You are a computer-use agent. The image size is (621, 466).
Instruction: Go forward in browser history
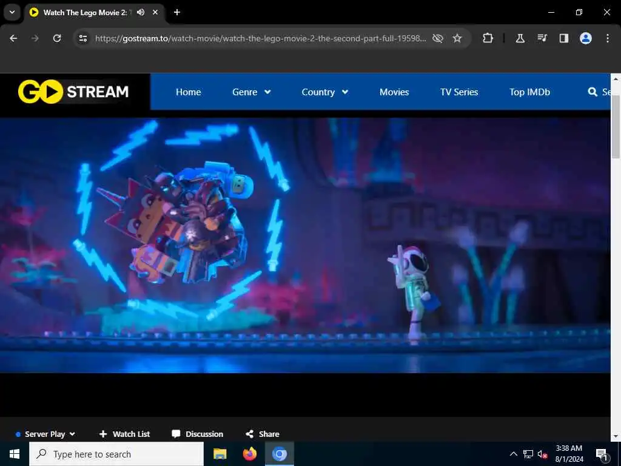[35, 38]
